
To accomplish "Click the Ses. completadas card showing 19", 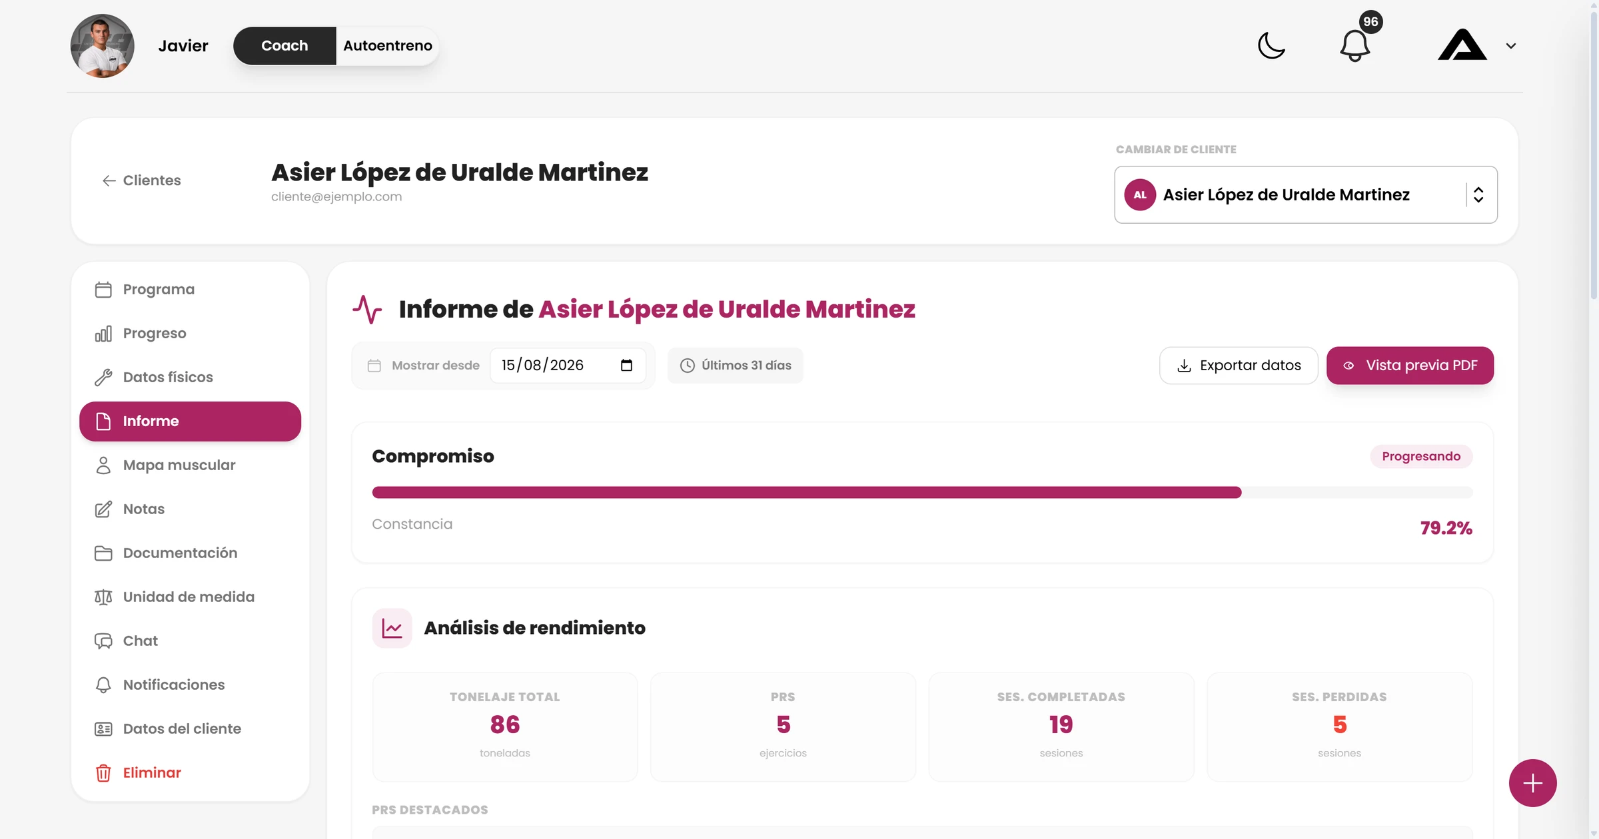I will coord(1061,727).
